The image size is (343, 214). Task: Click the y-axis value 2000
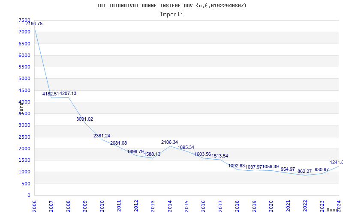(24, 149)
